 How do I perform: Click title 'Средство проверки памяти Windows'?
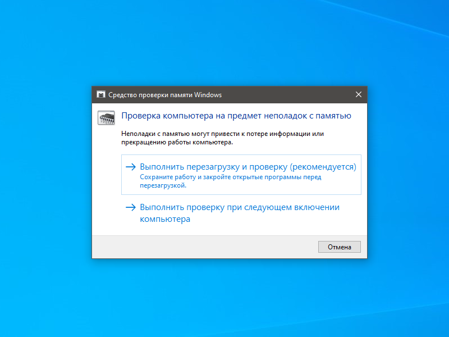(x=165, y=95)
